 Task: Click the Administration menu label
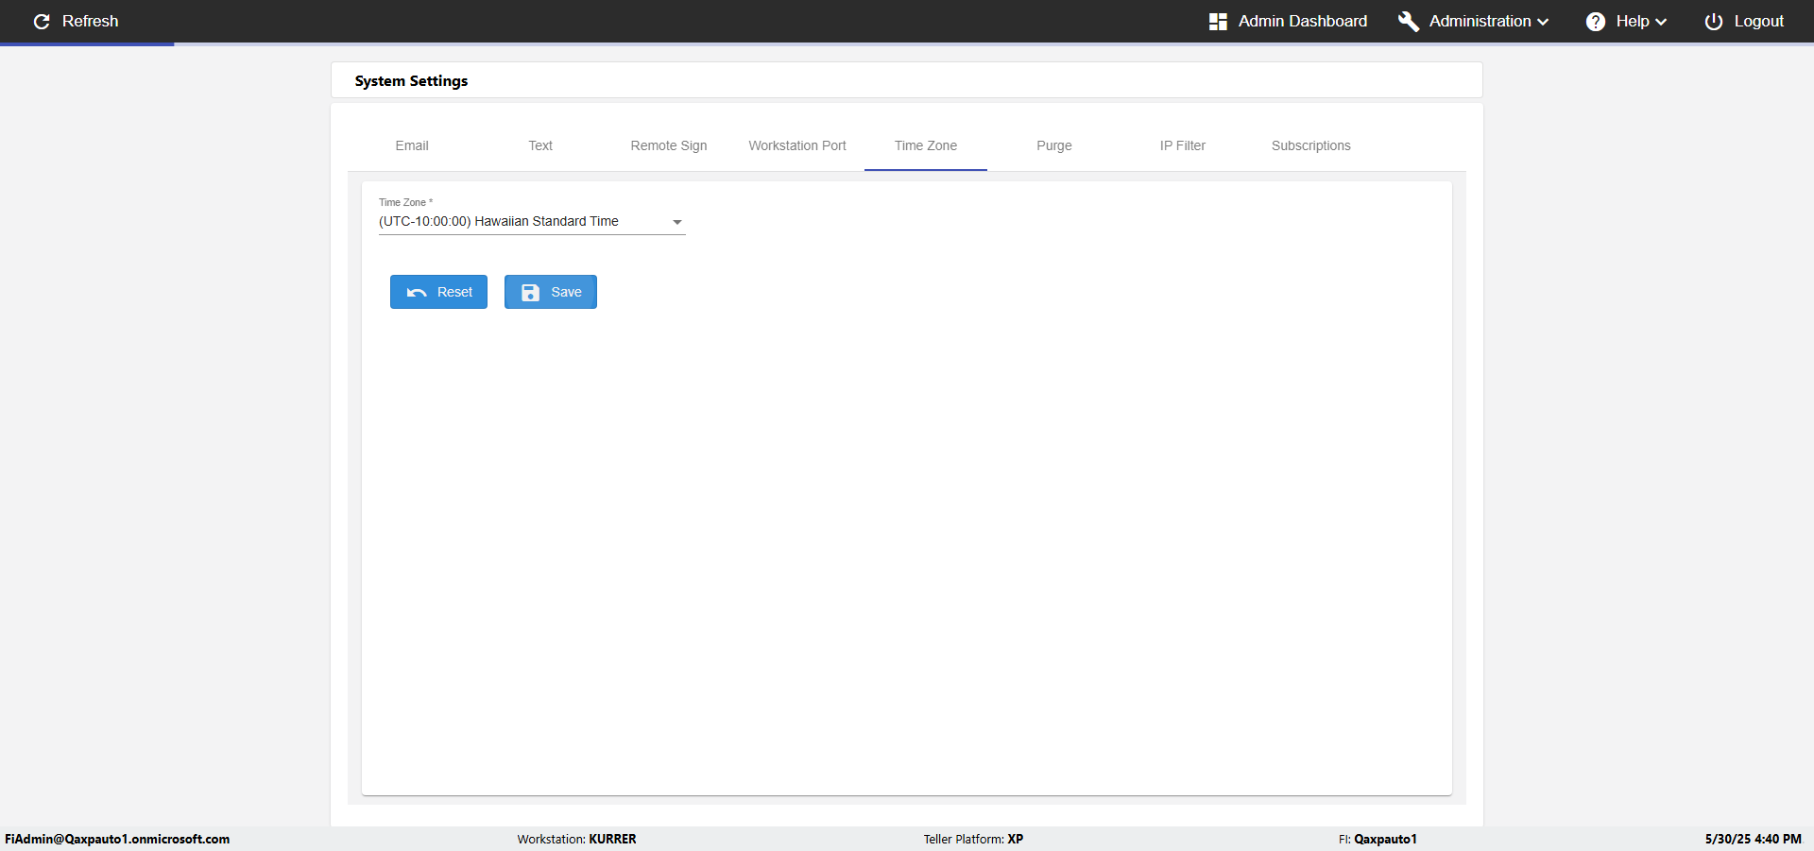1480,21
